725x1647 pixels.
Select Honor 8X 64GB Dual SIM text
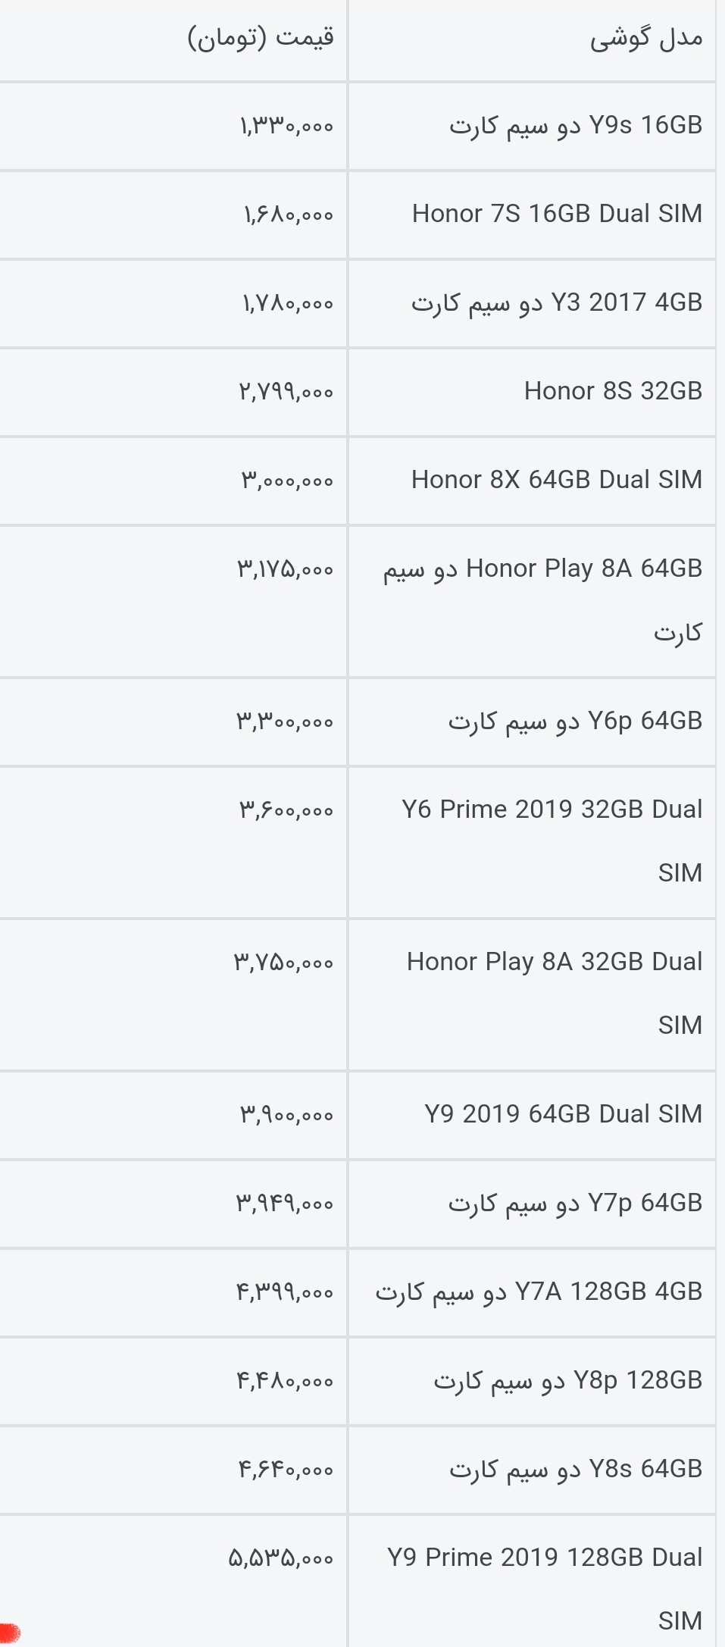click(x=557, y=480)
